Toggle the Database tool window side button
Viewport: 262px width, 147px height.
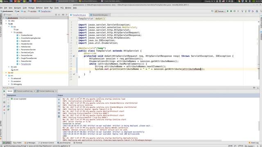[261, 36]
